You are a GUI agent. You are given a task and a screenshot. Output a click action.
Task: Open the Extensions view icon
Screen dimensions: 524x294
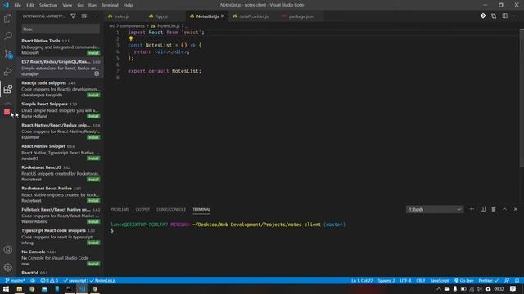[8, 89]
